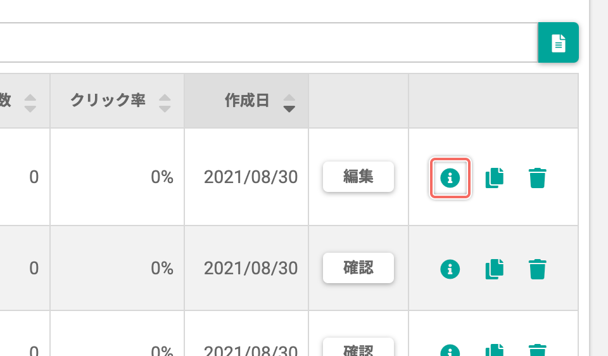Duplicate the first 確認 row entry

[495, 269]
